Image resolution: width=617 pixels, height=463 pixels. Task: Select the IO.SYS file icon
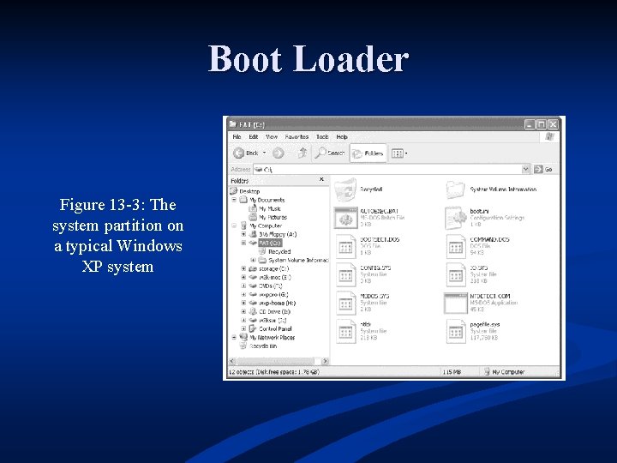(x=456, y=275)
